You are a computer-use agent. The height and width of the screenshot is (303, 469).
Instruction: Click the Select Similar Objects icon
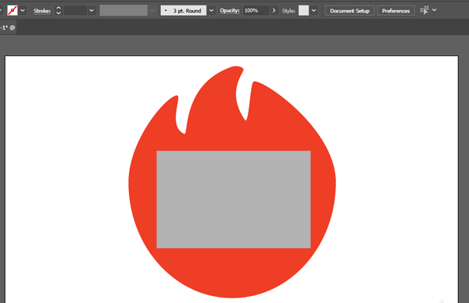coord(424,10)
